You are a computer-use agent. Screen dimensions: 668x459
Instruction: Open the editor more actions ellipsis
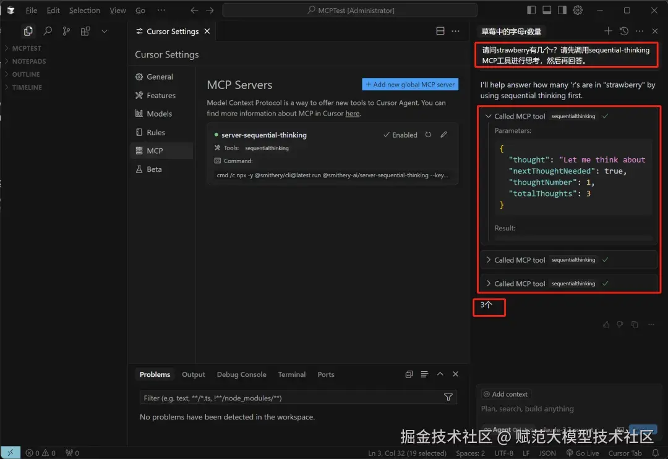455,31
